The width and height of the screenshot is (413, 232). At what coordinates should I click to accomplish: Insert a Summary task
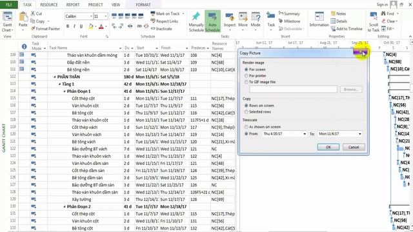click(x=289, y=14)
